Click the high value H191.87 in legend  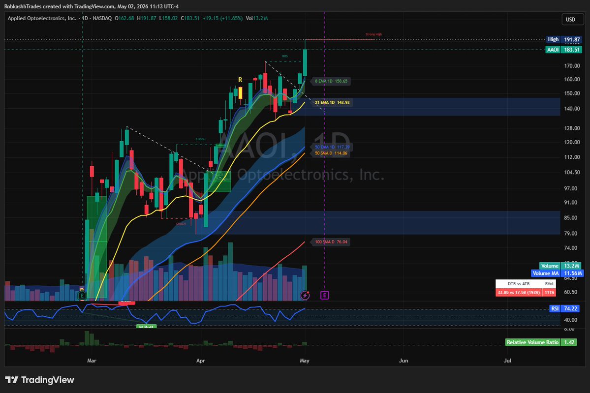[x=146, y=18]
